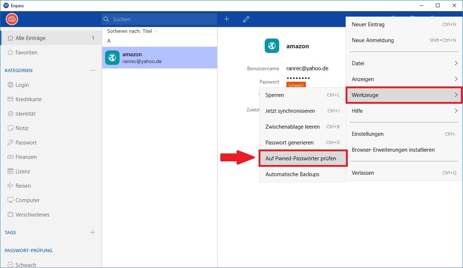Show Favoriten with the star icon
This screenshot has height=268, width=463.
(x=51, y=52)
